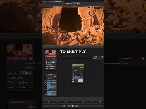Select the Image node pink header
The height and width of the screenshot is (109, 146).
click(50, 56)
